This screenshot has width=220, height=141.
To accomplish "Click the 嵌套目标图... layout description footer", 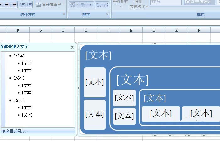I will 38,131.
